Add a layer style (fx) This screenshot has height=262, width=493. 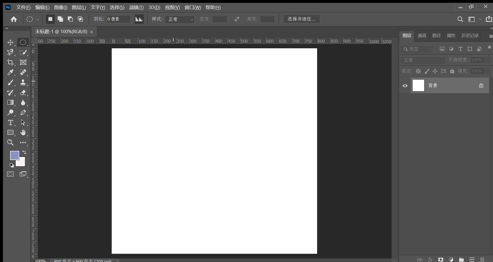(430, 259)
